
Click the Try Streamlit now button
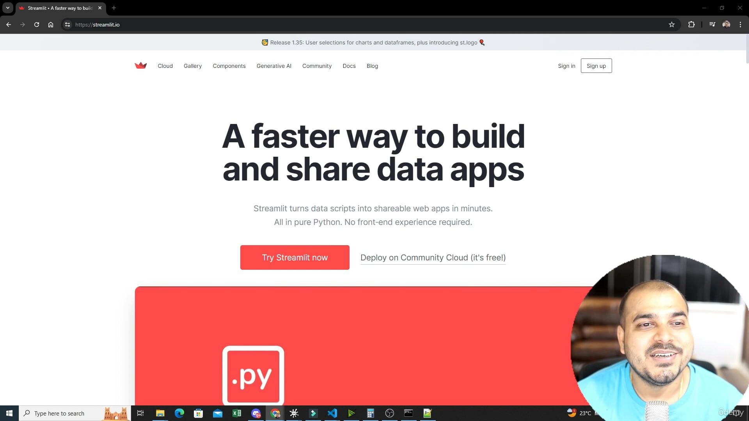point(295,257)
